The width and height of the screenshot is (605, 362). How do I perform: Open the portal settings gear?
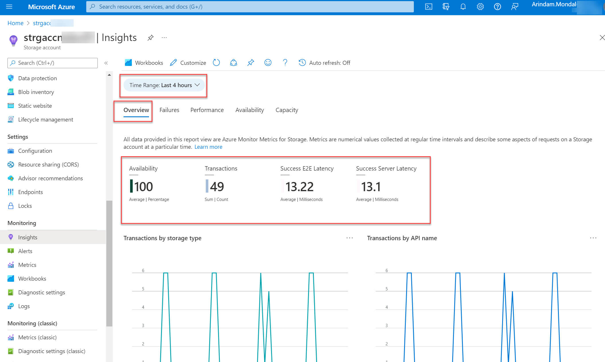coord(480,7)
